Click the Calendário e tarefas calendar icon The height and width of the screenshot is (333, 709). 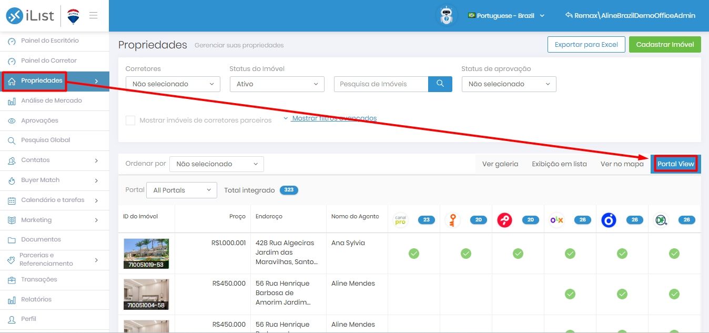[x=12, y=200]
